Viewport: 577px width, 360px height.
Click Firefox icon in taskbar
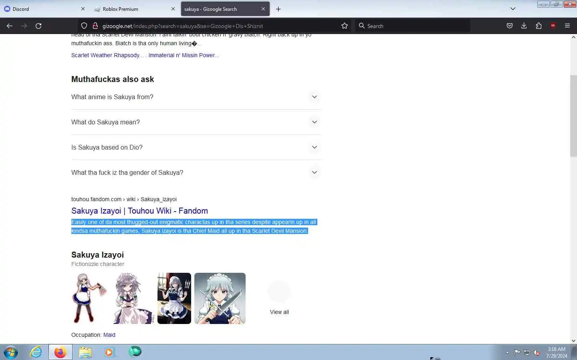(61, 352)
